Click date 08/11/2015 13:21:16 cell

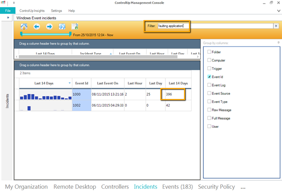coord(108,94)
